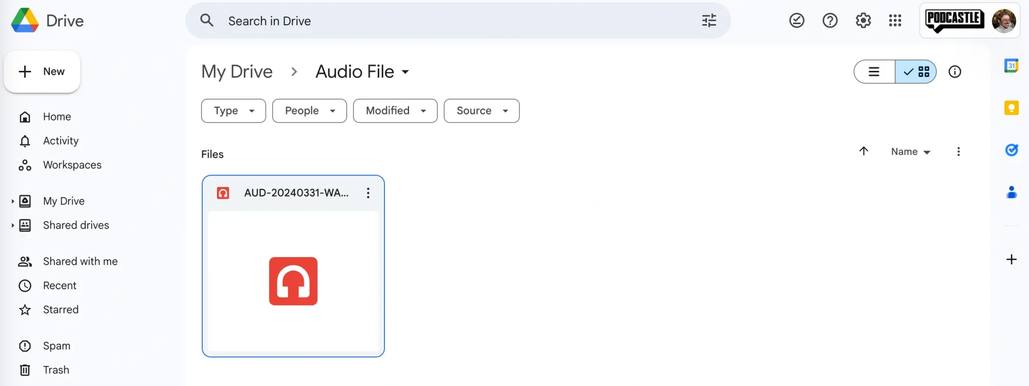Viewport: 1029px width, 386px height.
Task: Click the get add-ons plus icon
Action: (x=1012, y=259)
